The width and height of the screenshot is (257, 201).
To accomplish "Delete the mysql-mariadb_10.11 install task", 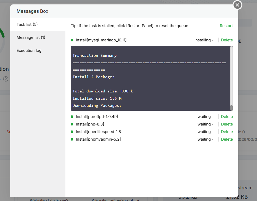I will (x=227, y=40).
